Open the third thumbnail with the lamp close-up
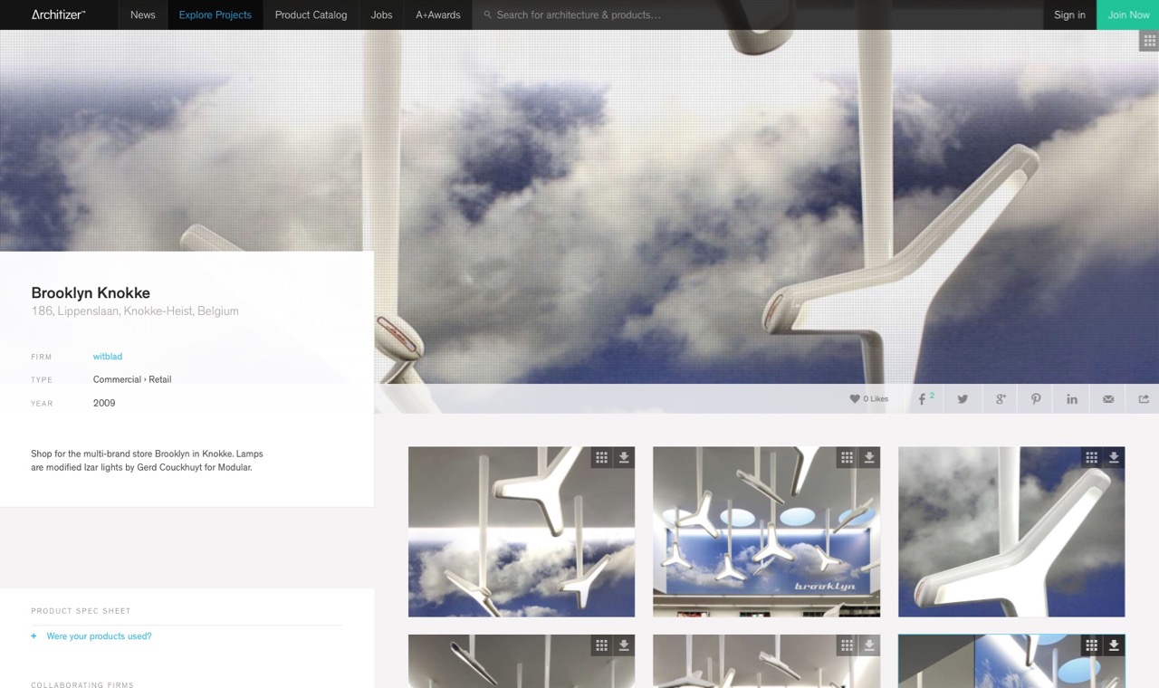Image resolution: width=1159 pixels, height=688 pixels. pos(1011,531)
